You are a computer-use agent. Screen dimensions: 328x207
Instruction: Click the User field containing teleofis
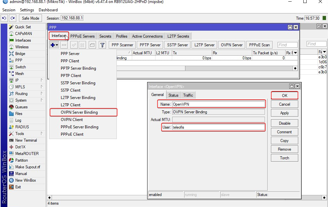click(219, 127)
